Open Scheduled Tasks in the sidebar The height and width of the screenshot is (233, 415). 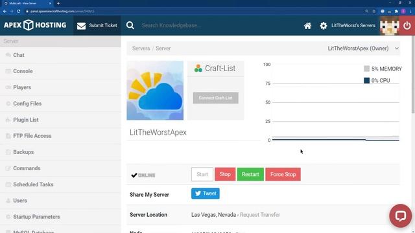pyautogui.click(x=60, y=184)
